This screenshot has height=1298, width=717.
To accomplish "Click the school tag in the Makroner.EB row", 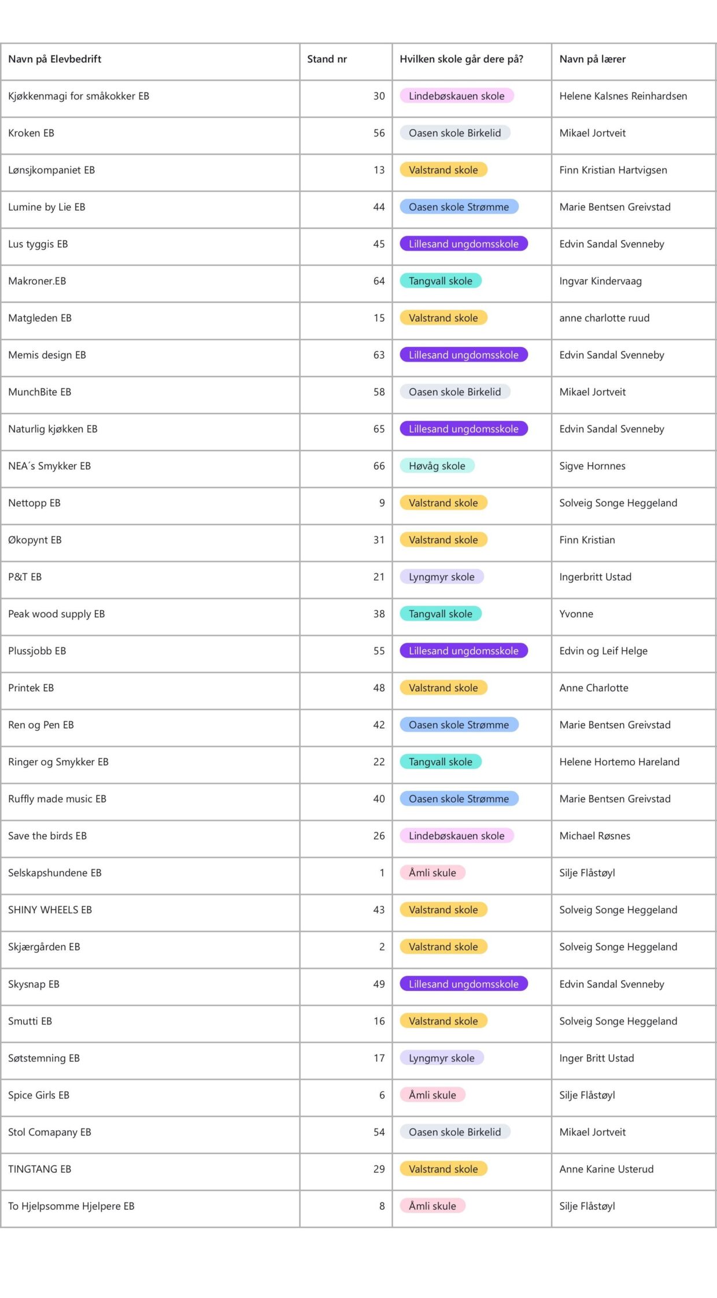I will [x=440, y=281].
